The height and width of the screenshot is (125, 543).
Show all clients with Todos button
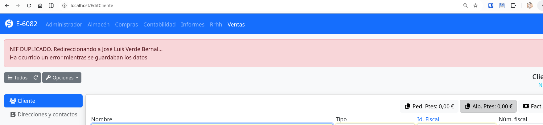[x=18, y=78]
